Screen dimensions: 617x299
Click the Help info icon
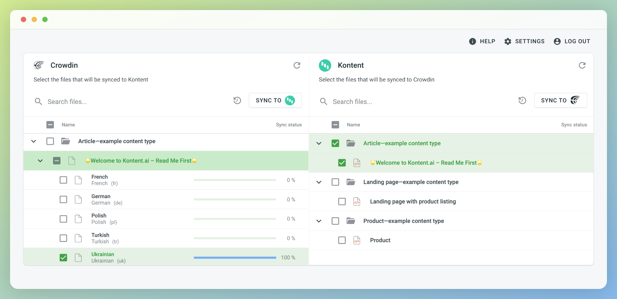point(472,41)
